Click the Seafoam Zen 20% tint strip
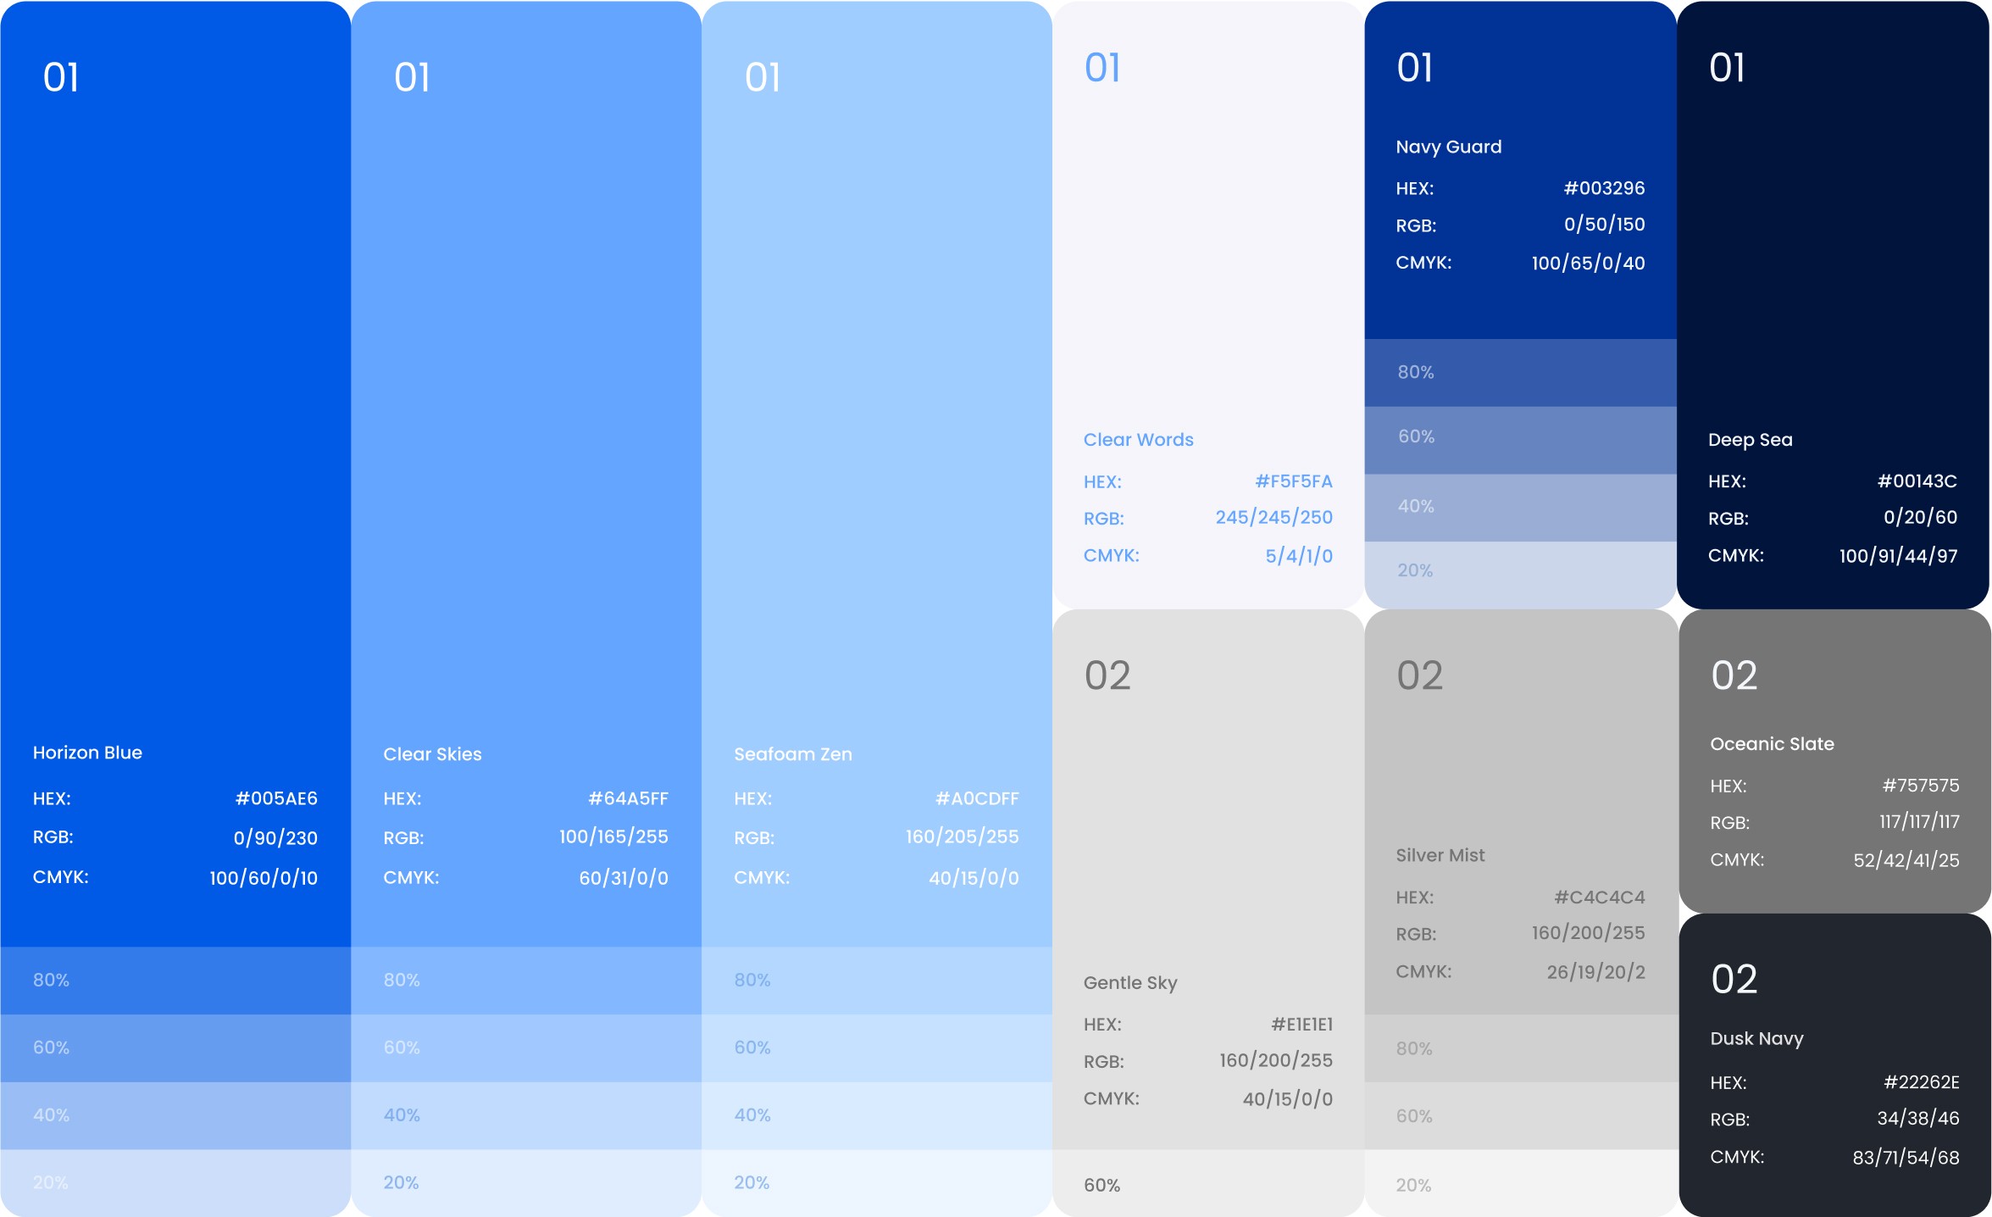Screen dimensions: 1992x1217 click(877, 1182)
